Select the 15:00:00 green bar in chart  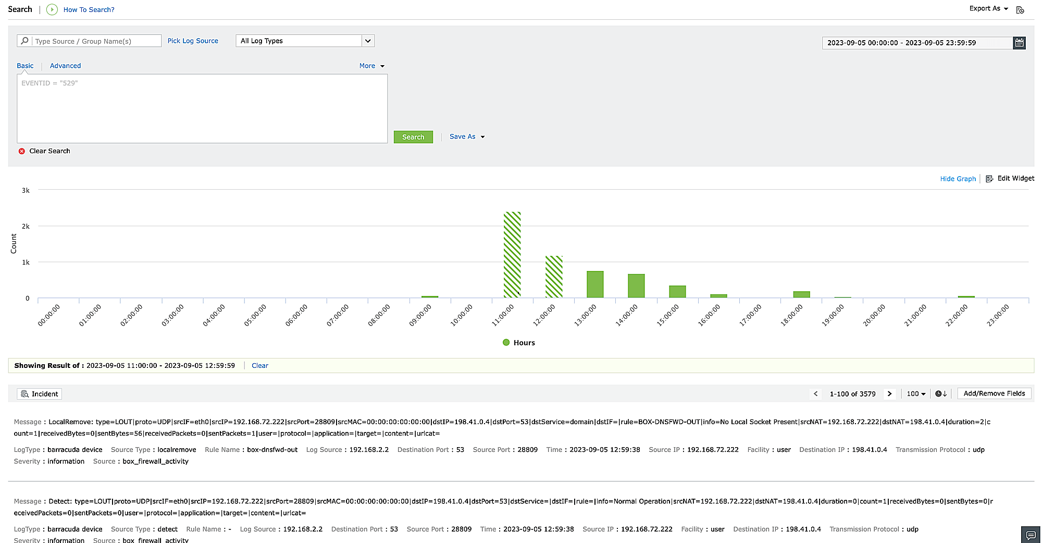[x=677, y=292]
